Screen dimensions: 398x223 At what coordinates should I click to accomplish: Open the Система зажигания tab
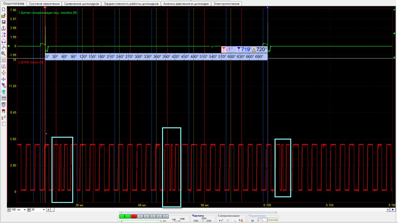click(44, 4)
